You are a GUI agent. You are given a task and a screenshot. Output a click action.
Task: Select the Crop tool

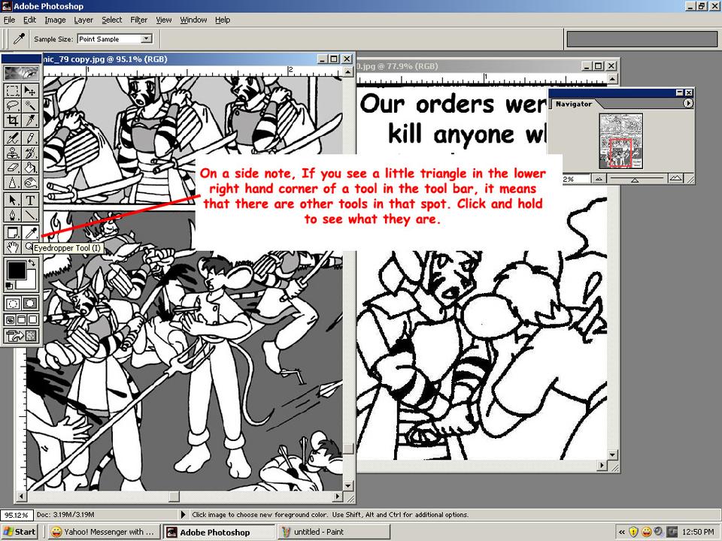[x=13, y=120]
